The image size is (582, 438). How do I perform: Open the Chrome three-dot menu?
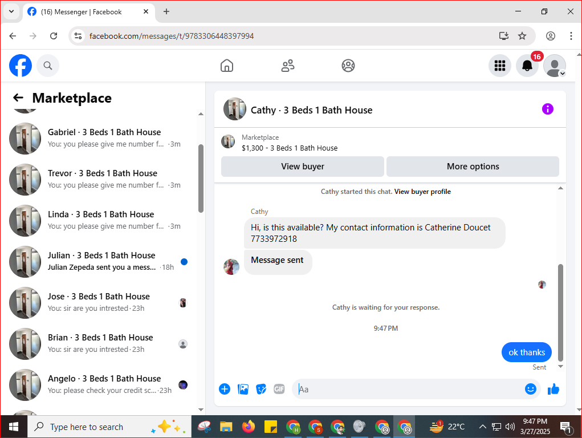coord(571,36)
